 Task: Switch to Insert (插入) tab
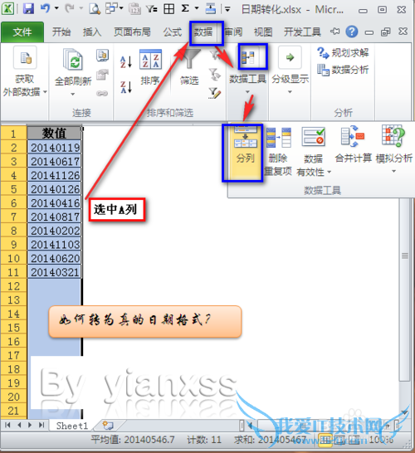(92, 32)
